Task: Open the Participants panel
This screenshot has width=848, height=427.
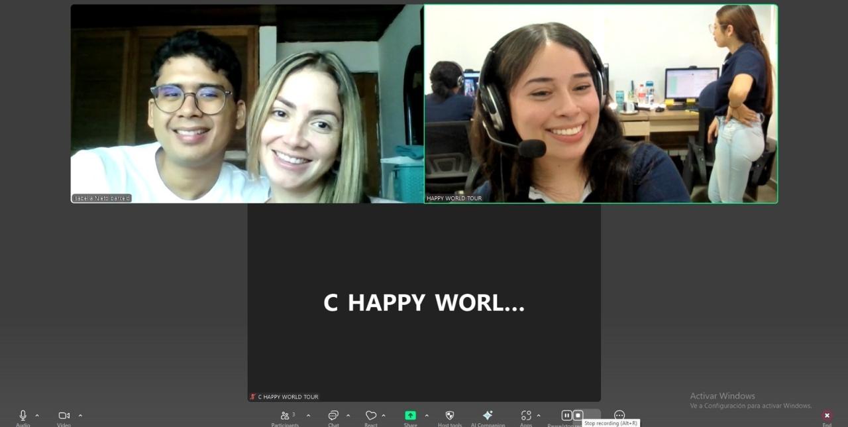Action: click(285, 416)
